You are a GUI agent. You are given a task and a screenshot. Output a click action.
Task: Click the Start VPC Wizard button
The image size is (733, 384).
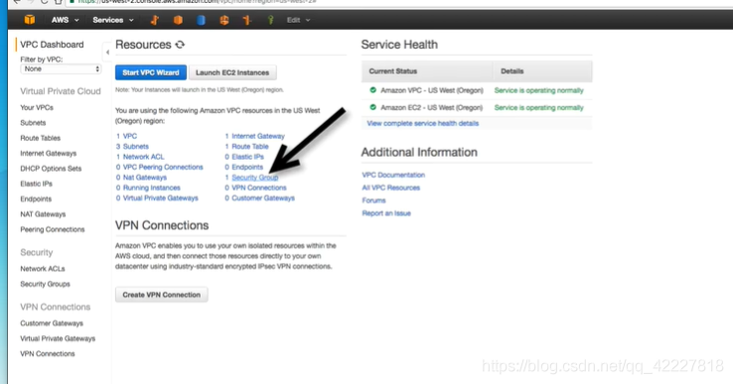tap(151, 72)
